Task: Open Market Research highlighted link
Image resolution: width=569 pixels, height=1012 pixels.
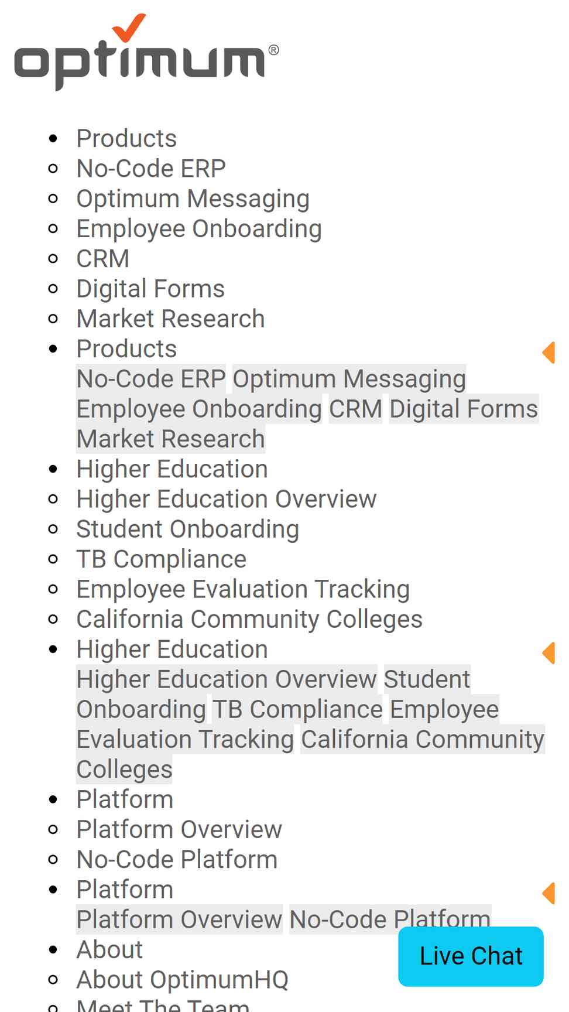Action: [171, 439]
